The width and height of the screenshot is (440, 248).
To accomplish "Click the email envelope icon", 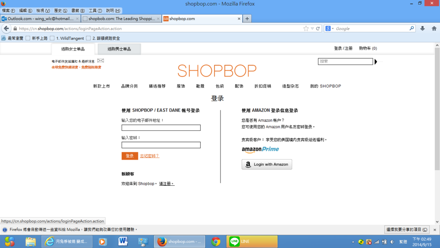I will coord(101,60).
